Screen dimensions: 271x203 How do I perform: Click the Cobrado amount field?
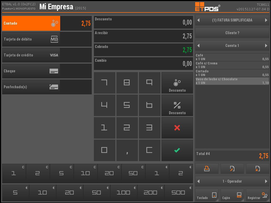143,50
